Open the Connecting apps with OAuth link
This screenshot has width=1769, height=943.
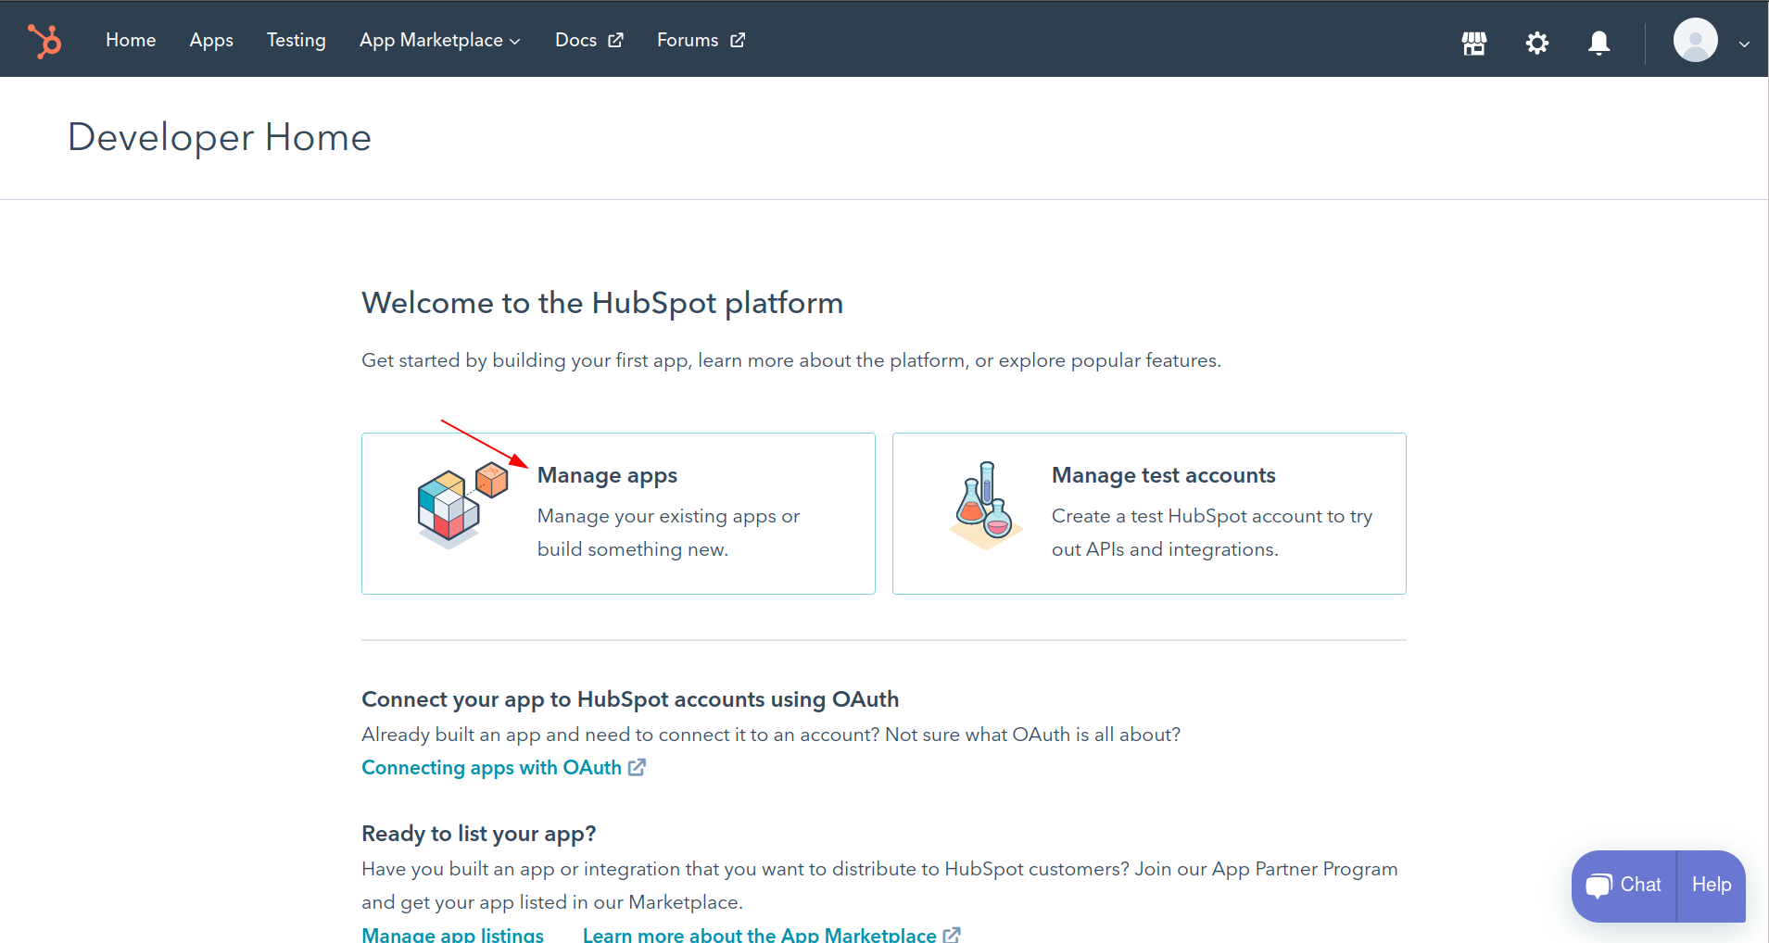(491, 767)
